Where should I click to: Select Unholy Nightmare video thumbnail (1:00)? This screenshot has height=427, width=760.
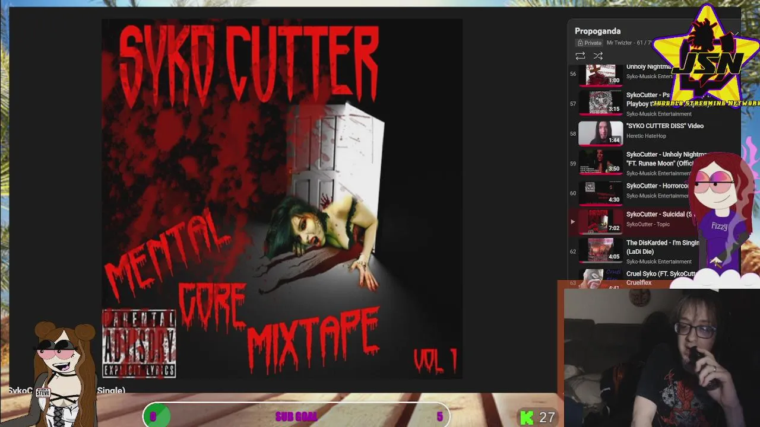click(x=601, y=74)
